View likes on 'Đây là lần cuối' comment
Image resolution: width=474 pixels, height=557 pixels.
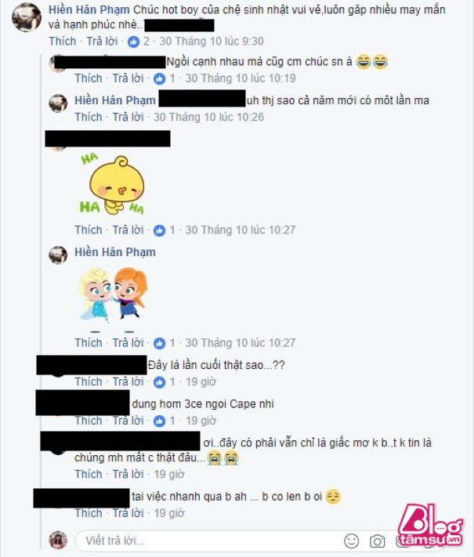click(160, 382)
